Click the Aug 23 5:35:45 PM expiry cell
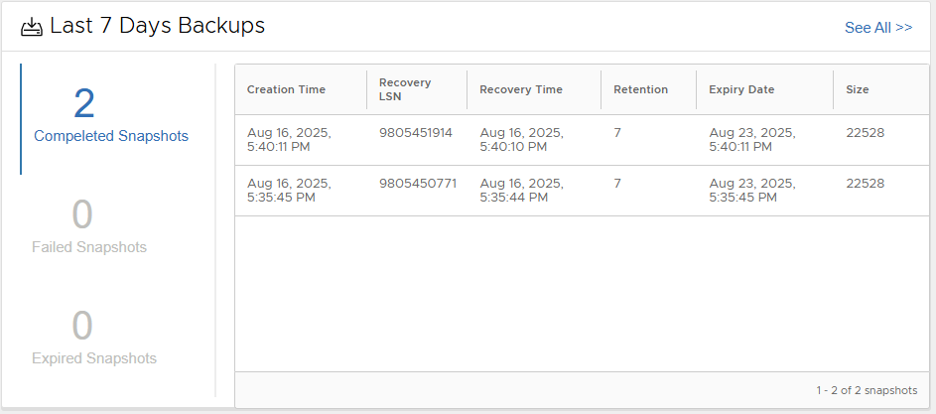This screenshot has height=414, width=936. pyautogui.click(x=752, y=190)
